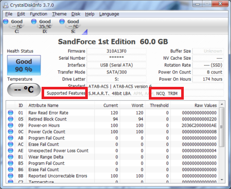Screen dimensions: 231x189
Task: Click the Attribute Name column header
Action: point(61,105)
